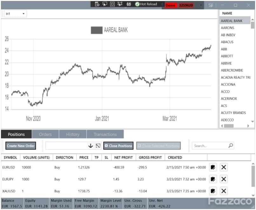Click the down arrow icon in filter box

(91, 146)
